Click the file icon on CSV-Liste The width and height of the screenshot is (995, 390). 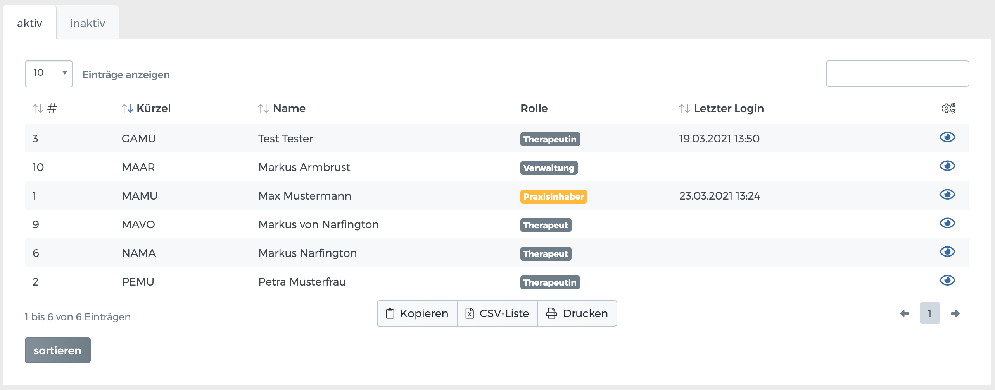click(470, 314)
